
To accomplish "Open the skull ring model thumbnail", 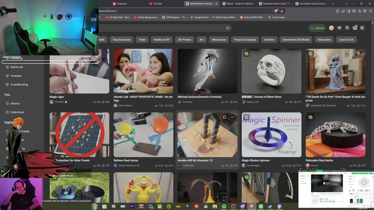I will point(271,71).
